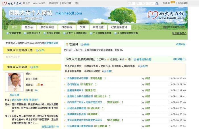
Task: Click the 欢迎词 person icon
Action: (x=67, y=45)
